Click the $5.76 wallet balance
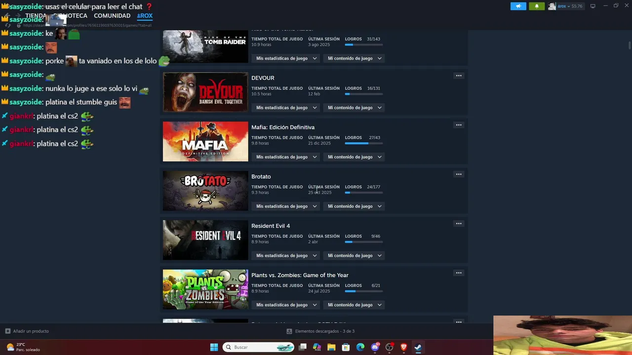This screenshot has width=632, height=355. [577, 6]
